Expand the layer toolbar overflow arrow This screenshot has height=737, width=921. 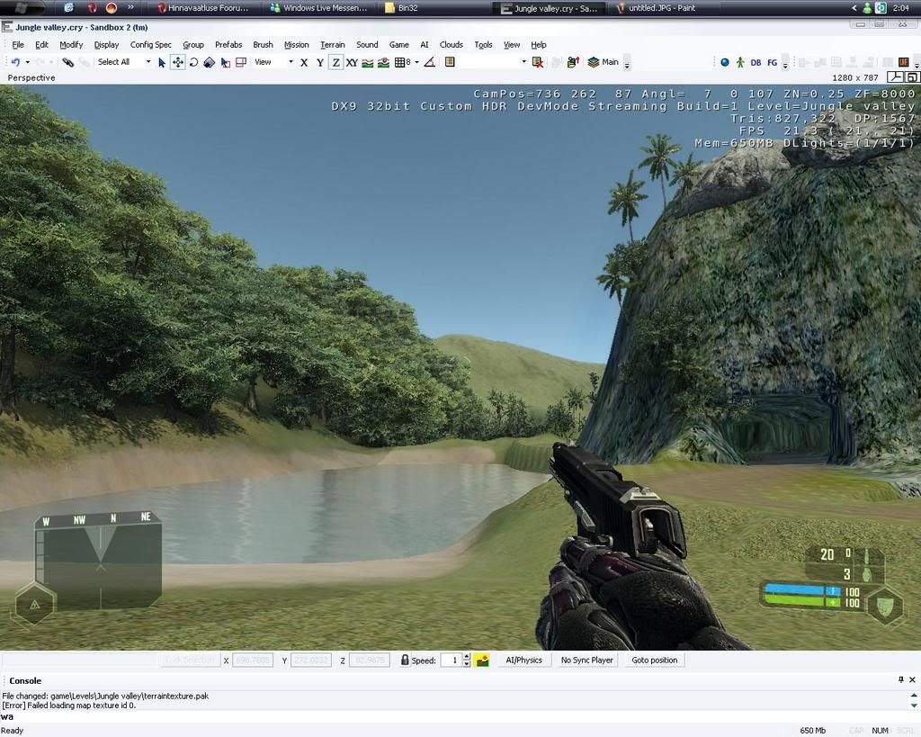(x=627, y=64)
